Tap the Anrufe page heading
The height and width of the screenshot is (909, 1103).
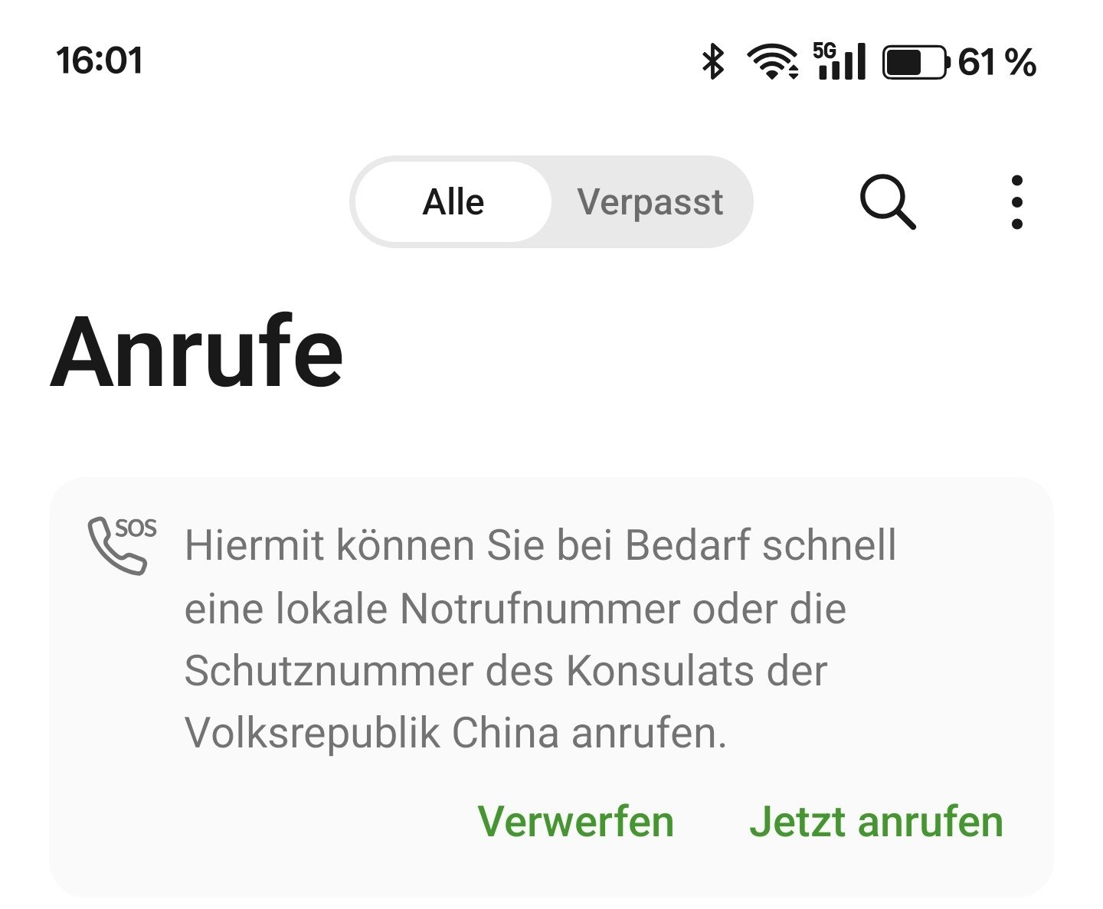coord(197,352)
